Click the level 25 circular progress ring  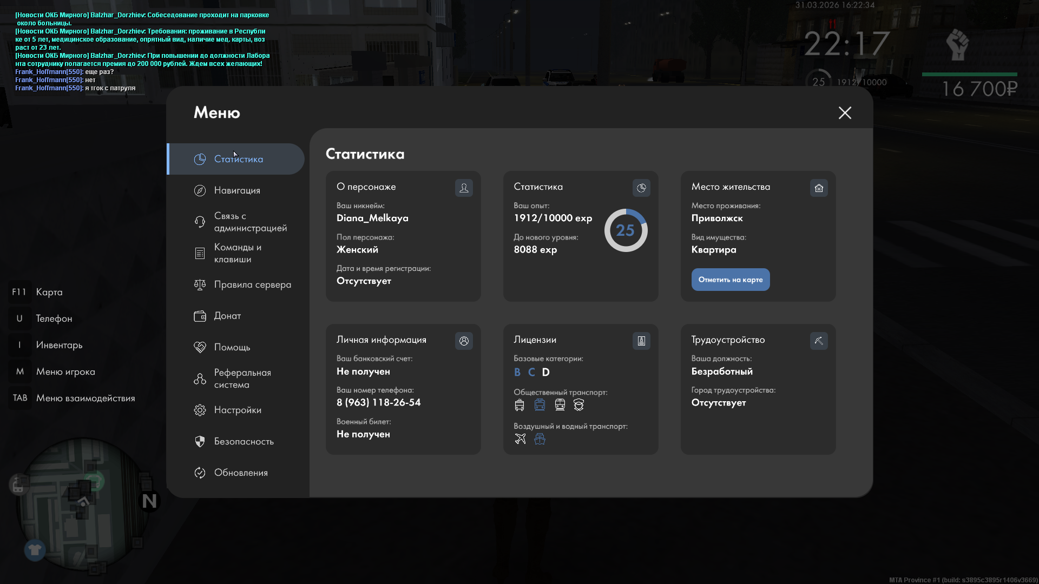click(x=626, y=230)
